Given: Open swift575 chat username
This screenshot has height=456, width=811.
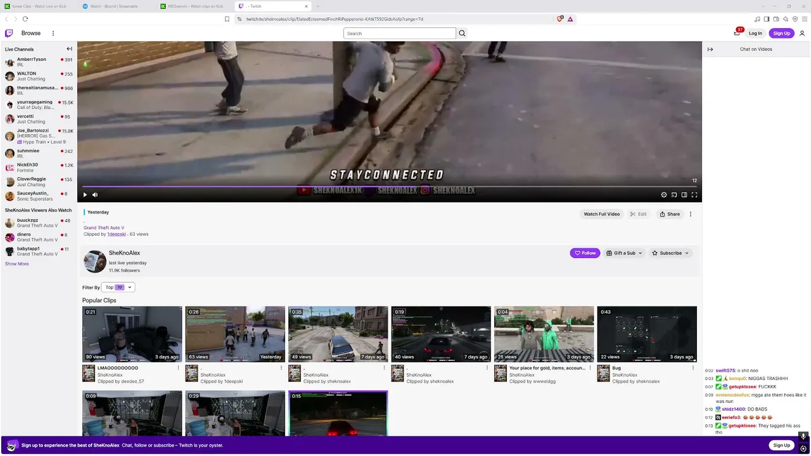Looking at the screenshot, I should pos(725,370).
